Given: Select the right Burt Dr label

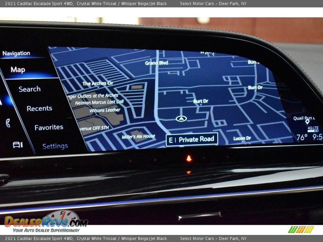Looking at the screenshot, I should point(255,87).
